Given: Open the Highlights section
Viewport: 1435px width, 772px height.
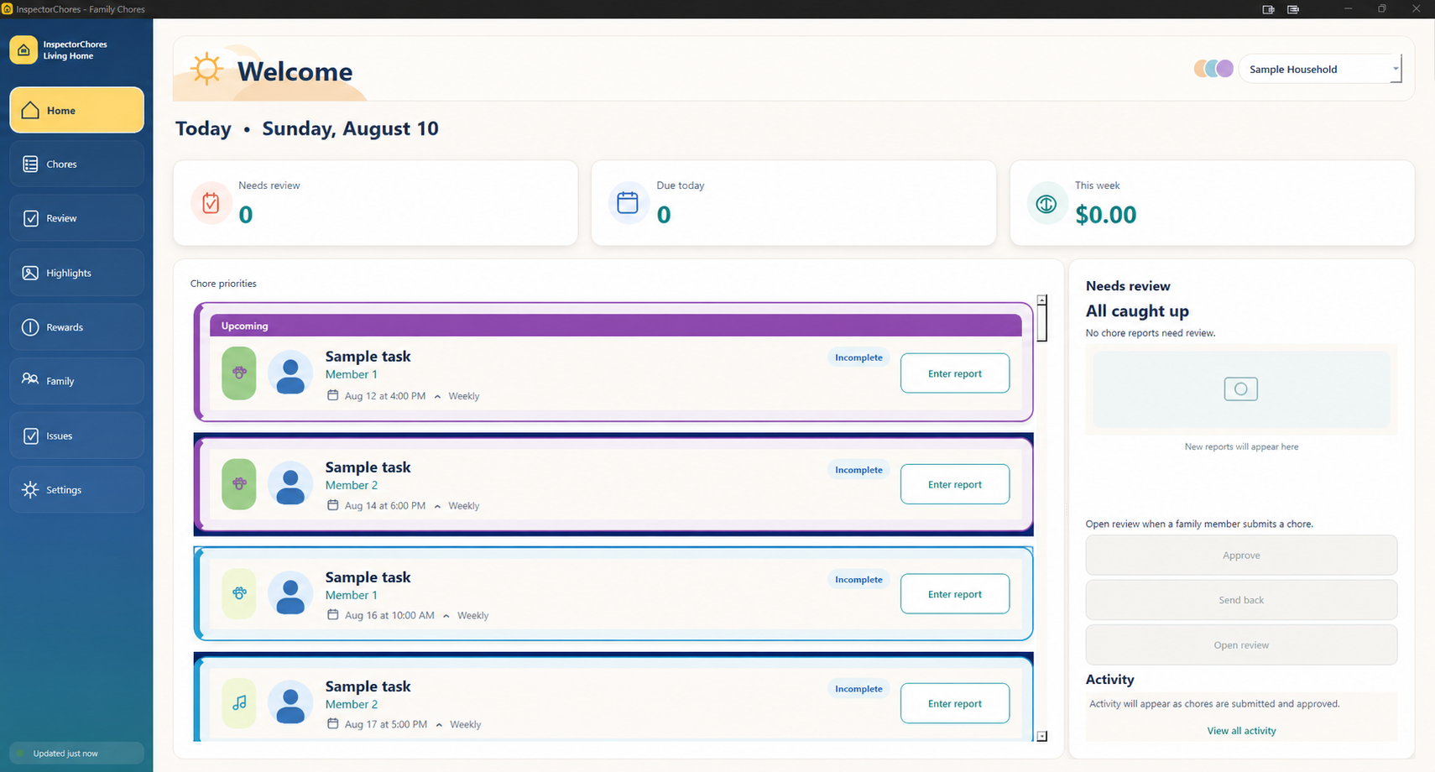Looking at the screenshot, I should click(x=76, y=273).
